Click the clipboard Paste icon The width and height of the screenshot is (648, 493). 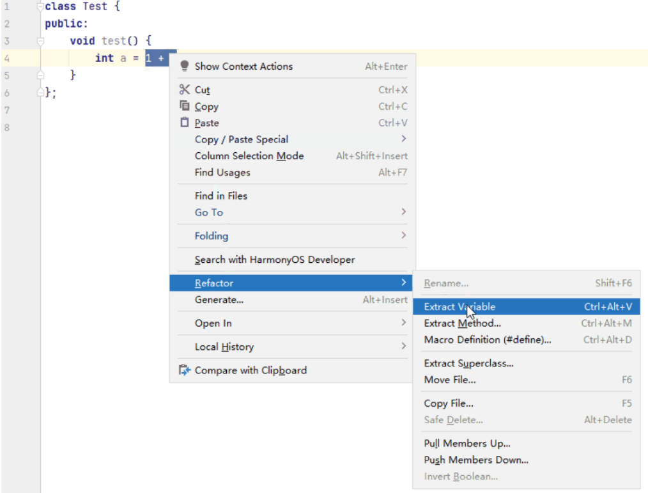185,123
